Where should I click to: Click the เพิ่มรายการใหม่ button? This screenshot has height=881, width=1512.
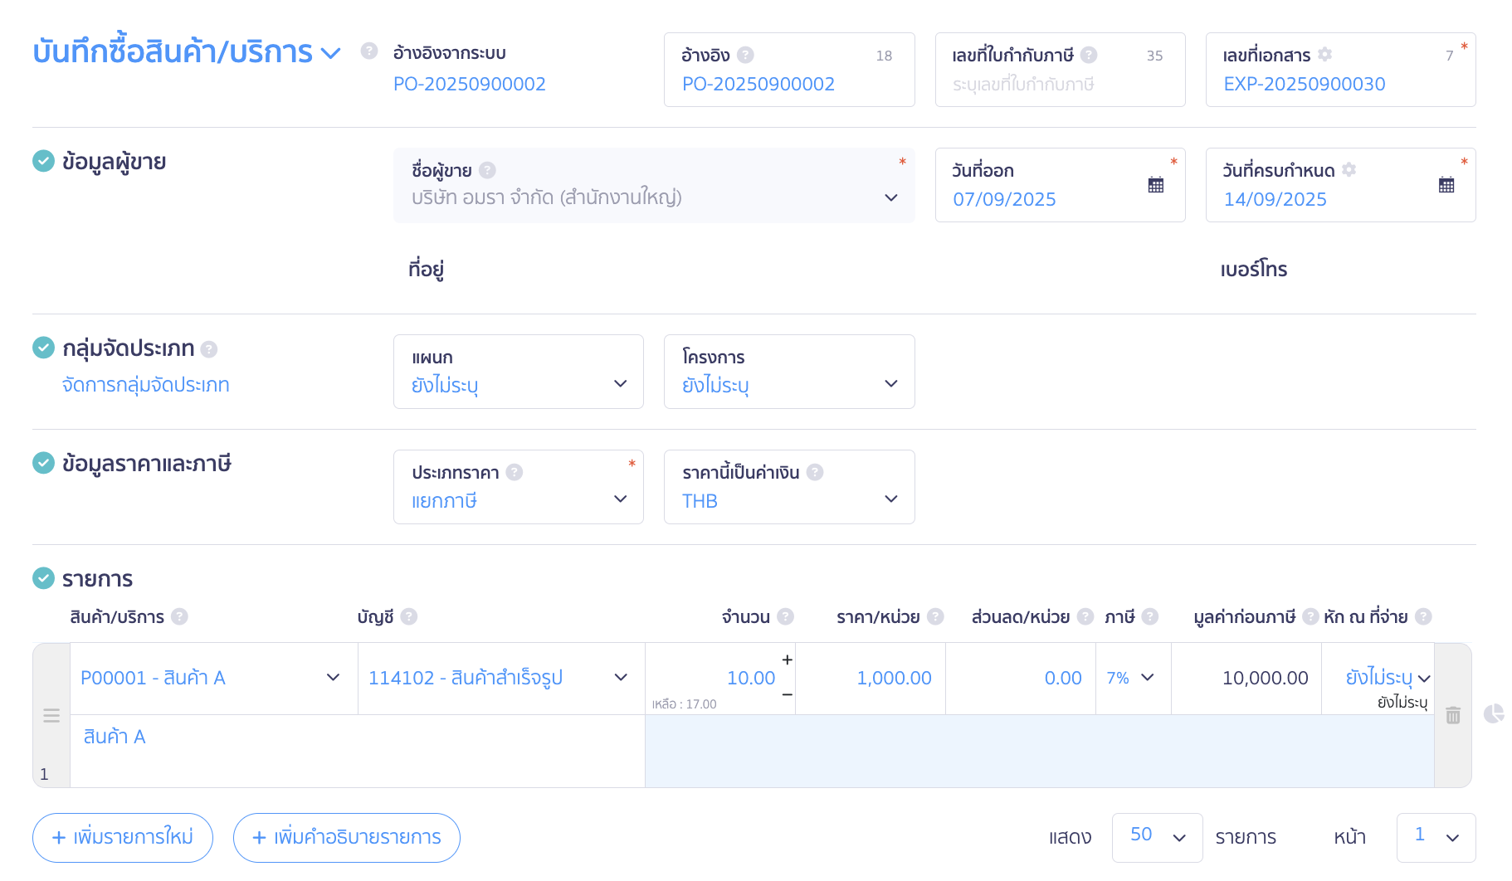123,837
